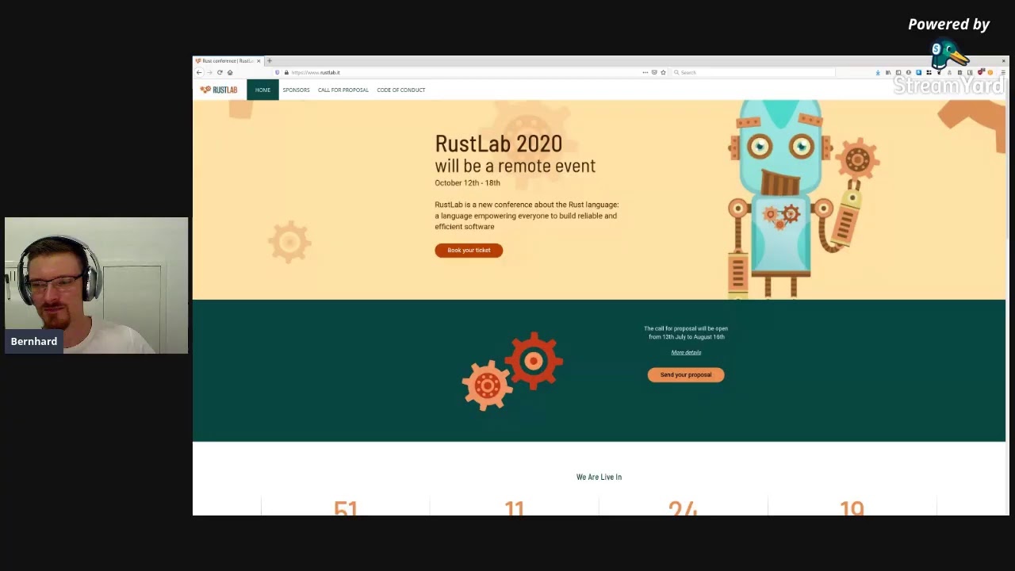This screenshot has width=1015, height=571.
Task: Select the Rust conference browser tab
Action: [228, 61]
